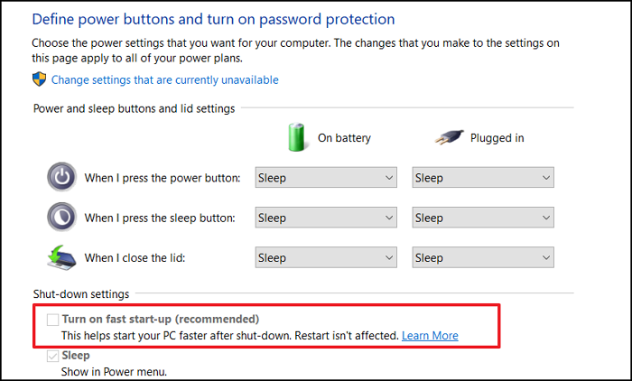Viewport: 632px width, 381px height.
Task: Open close lid On battery dropdown
Action: tap(326, 257)
